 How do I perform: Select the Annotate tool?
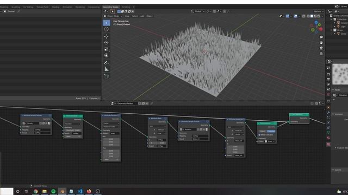107,63
